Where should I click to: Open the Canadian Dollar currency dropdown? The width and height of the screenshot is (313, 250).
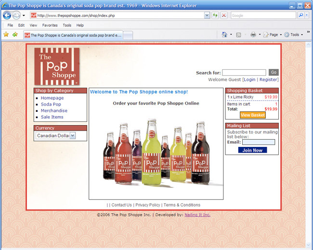[55, 135]
